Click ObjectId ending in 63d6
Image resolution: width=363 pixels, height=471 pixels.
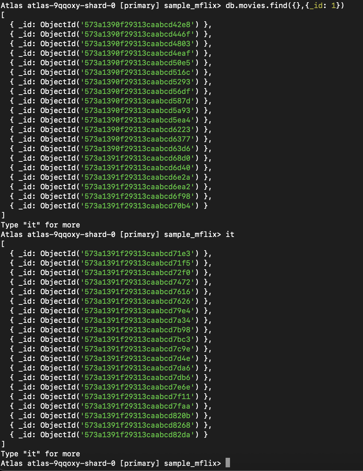[119, 149]
